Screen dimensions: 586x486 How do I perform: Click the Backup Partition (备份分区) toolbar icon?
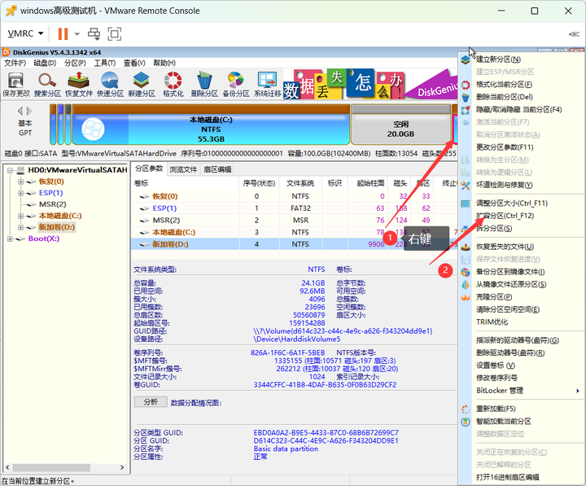236,84
